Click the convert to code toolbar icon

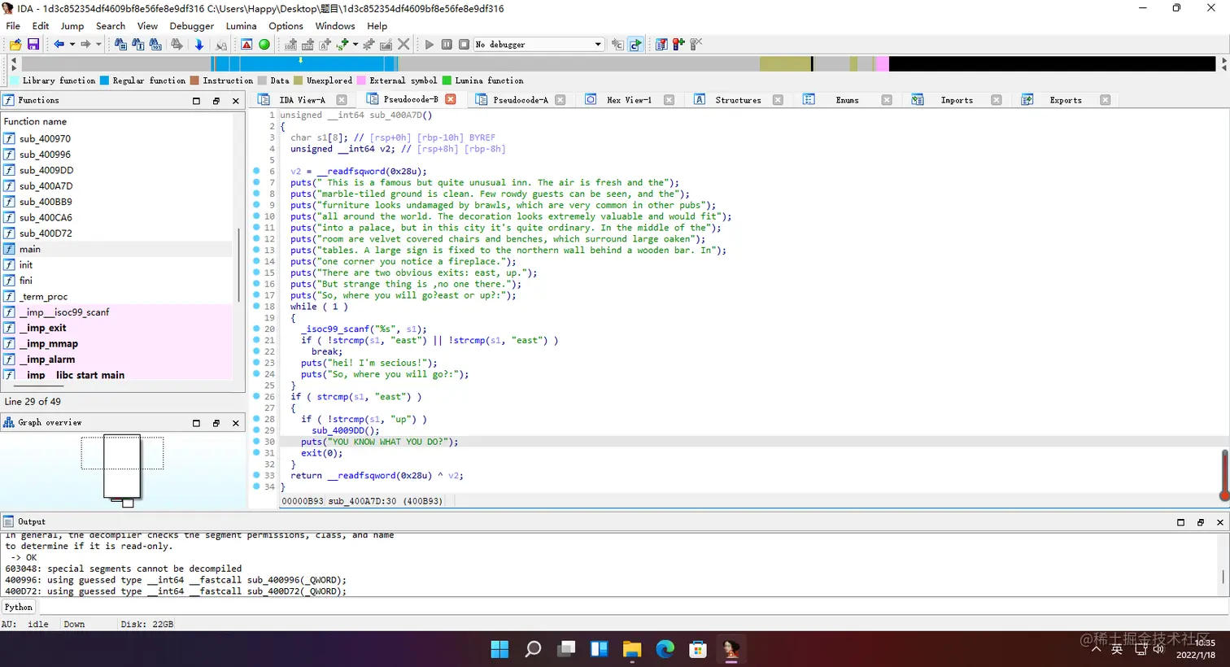tap(290, 45)
